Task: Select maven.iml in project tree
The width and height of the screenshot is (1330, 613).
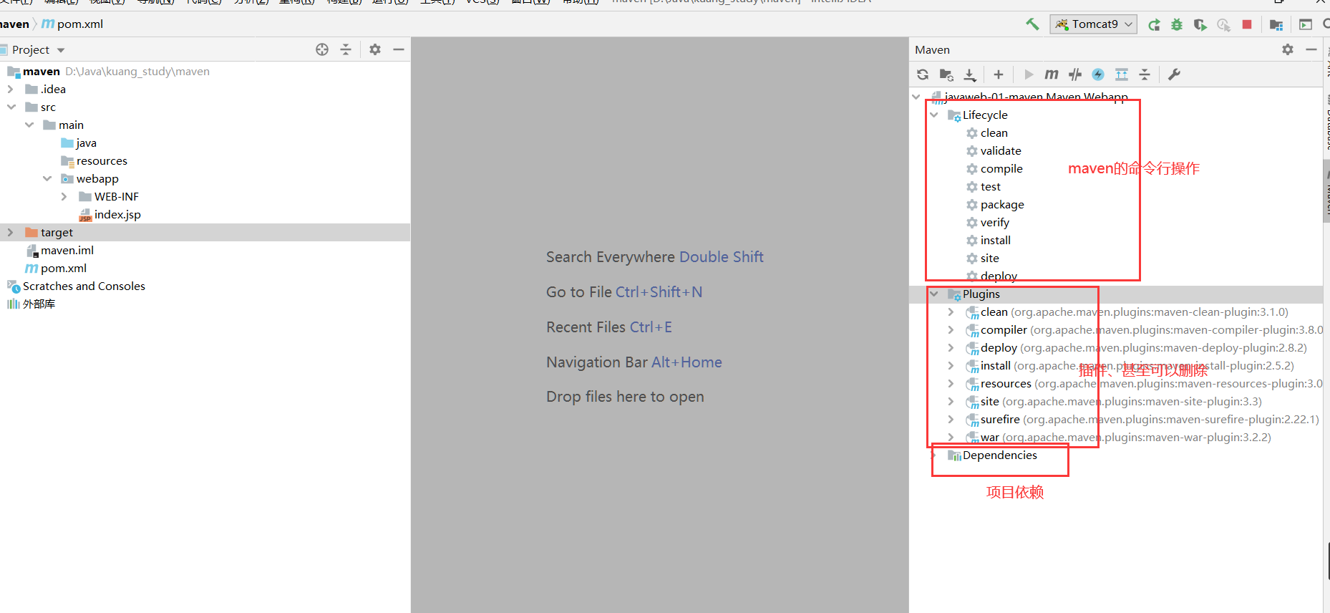Action: [60, 251]
